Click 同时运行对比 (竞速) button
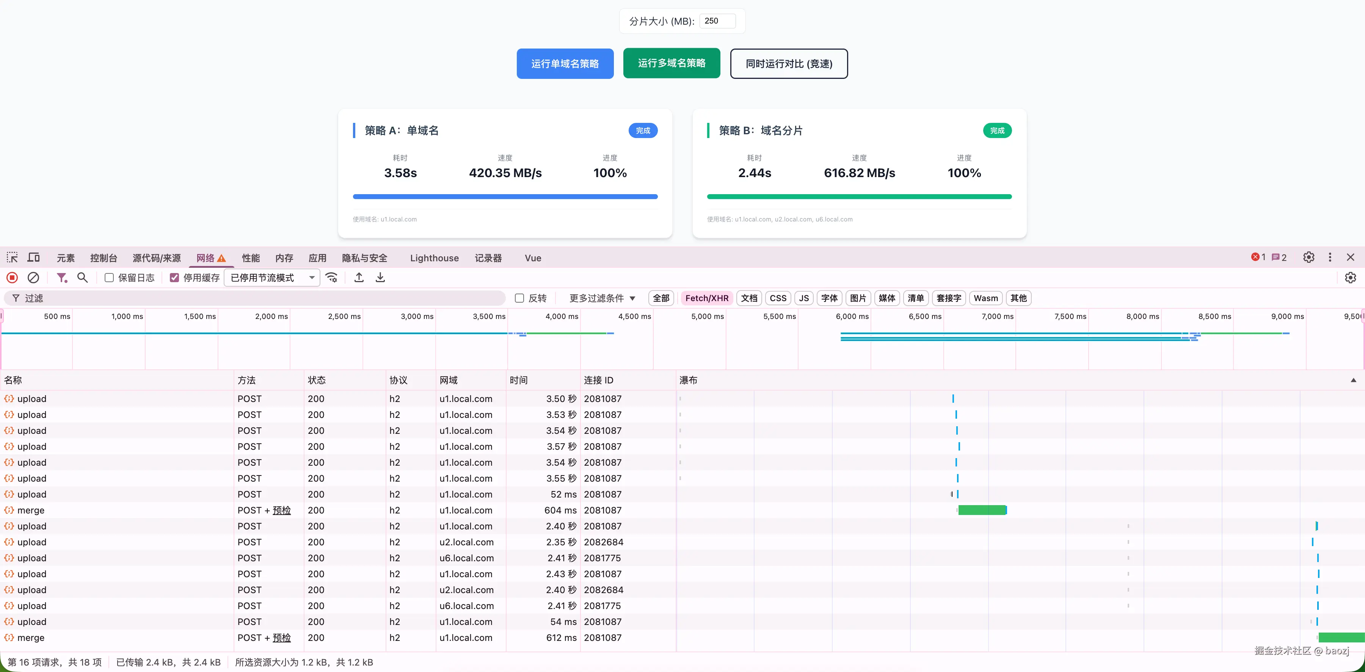Viewport: 1365px width, 672px height. (789, 64)
